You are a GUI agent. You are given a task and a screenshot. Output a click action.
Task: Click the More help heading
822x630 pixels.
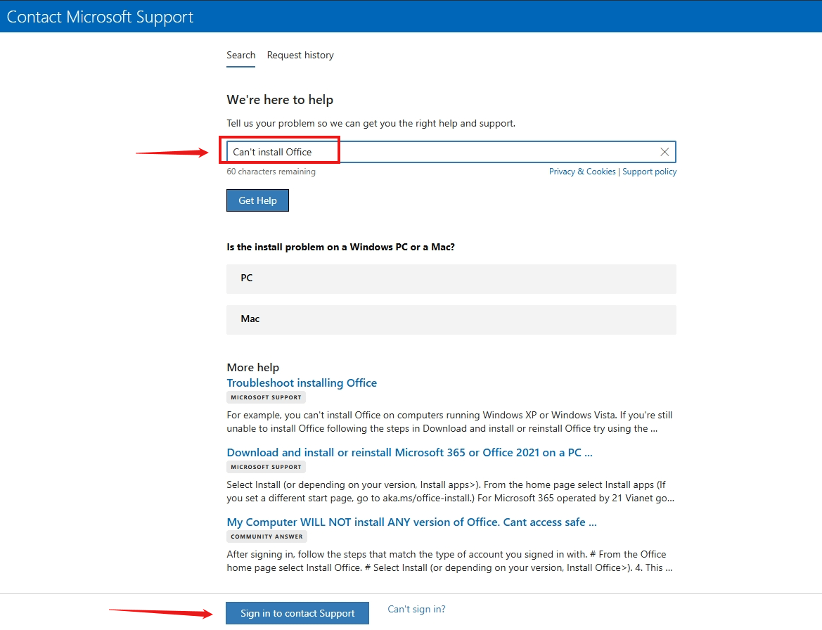[x=252, y=368]
